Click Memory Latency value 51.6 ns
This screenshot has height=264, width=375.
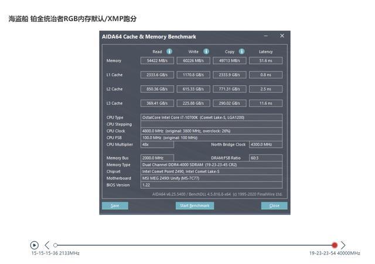click(265, 60)
